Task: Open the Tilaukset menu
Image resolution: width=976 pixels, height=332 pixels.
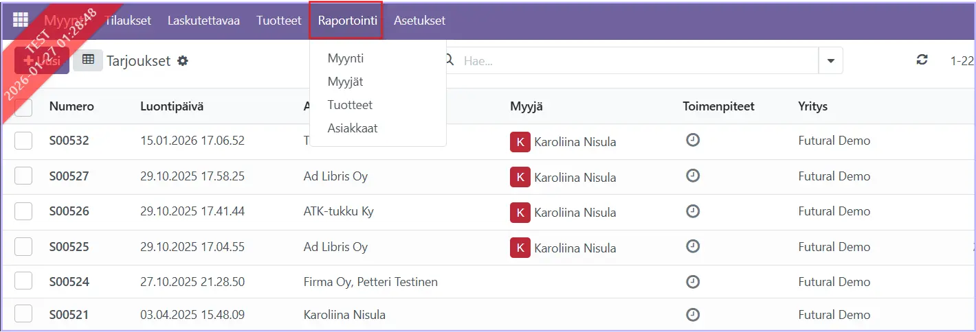Action: tap(127, 21)
